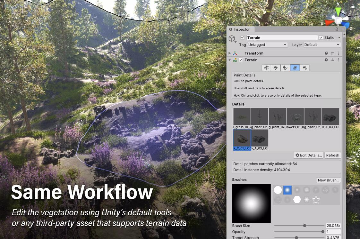360x239 pixels.
Task: Select the Paint Terrain brush tool
Action: coord(276,68)
